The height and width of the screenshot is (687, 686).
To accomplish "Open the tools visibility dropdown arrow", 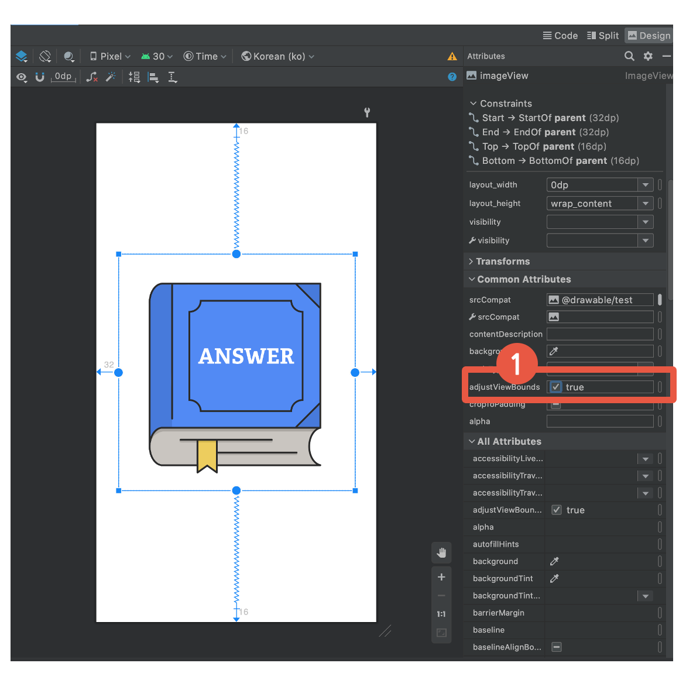I will 645,241.
